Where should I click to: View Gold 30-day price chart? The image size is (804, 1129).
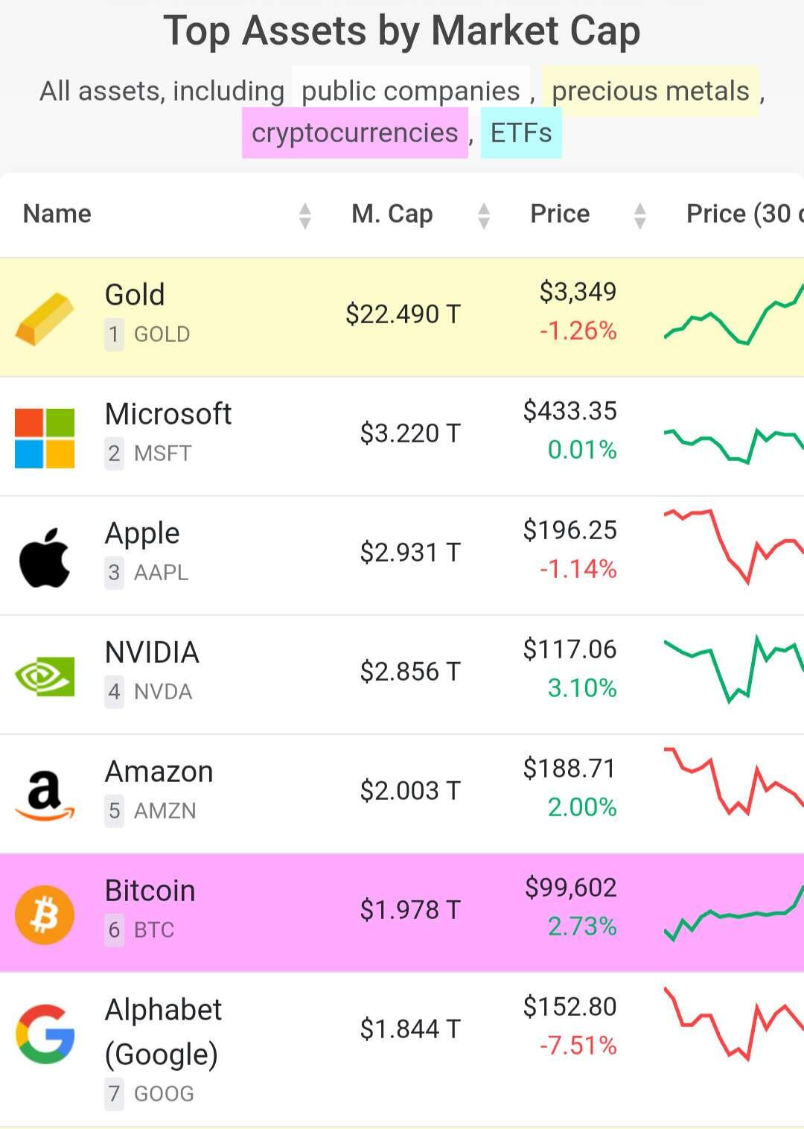(x=734, y=314)
